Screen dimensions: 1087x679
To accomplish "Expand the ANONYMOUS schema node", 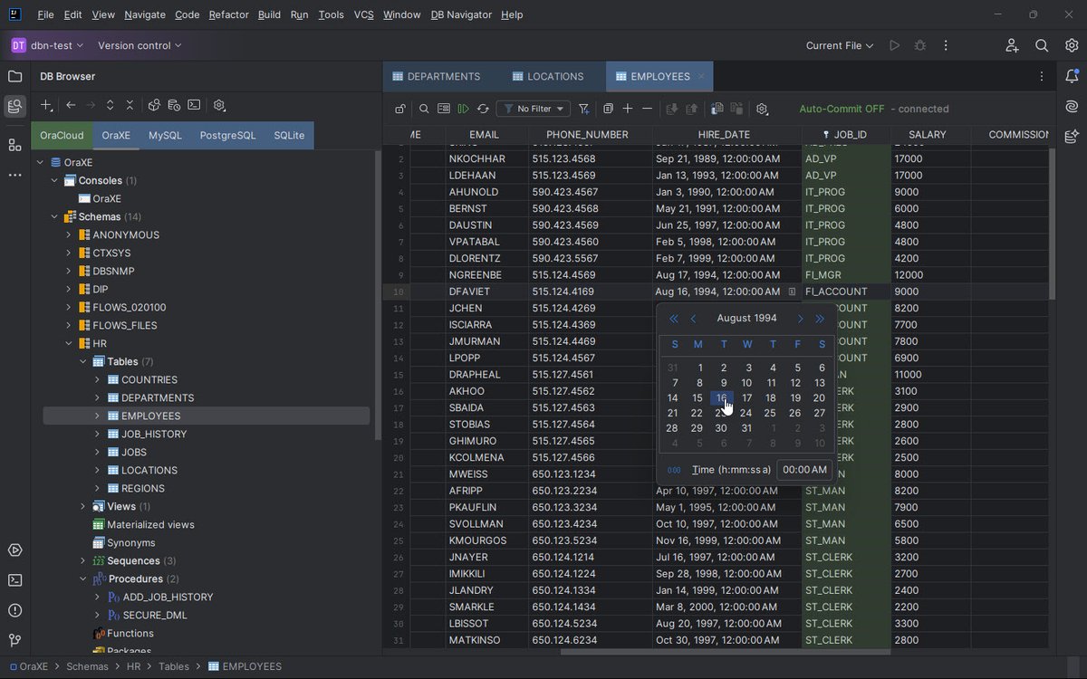I will (69, 234).
